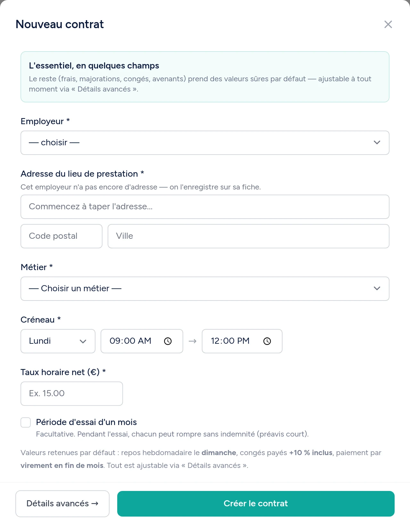Image resolution: width=410 pixels, height=530 pixels.
Task: Click the Créer le contrat button
Action: point(256,504)
